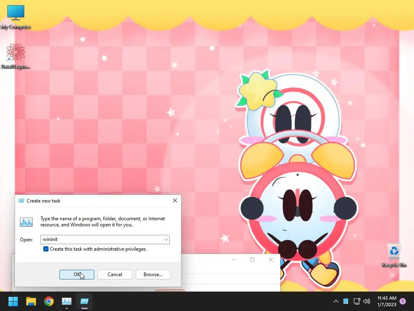Maximize the window behind the dialog

252,260
